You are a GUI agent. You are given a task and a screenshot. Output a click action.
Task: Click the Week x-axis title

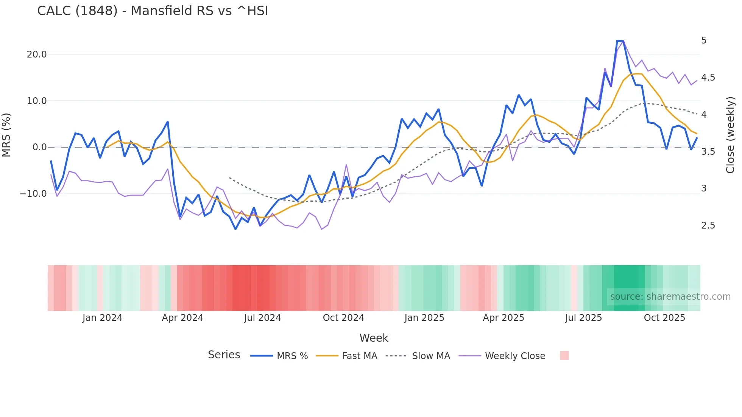click(x=374, y=338)
